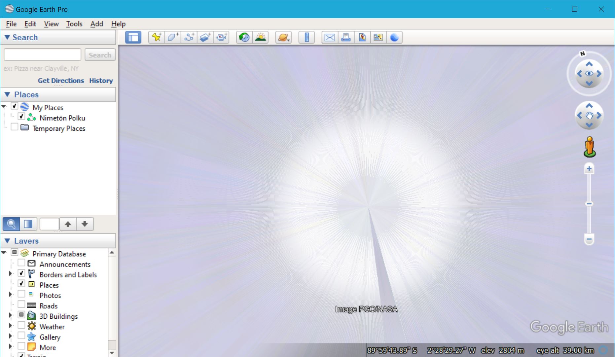View in Google Maps icon
Viewport: 615px width, 357px height.
click(362, 37)
